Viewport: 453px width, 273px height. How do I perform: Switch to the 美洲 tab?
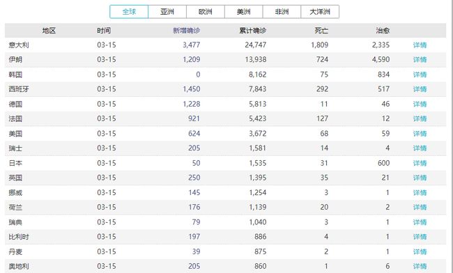243,12
